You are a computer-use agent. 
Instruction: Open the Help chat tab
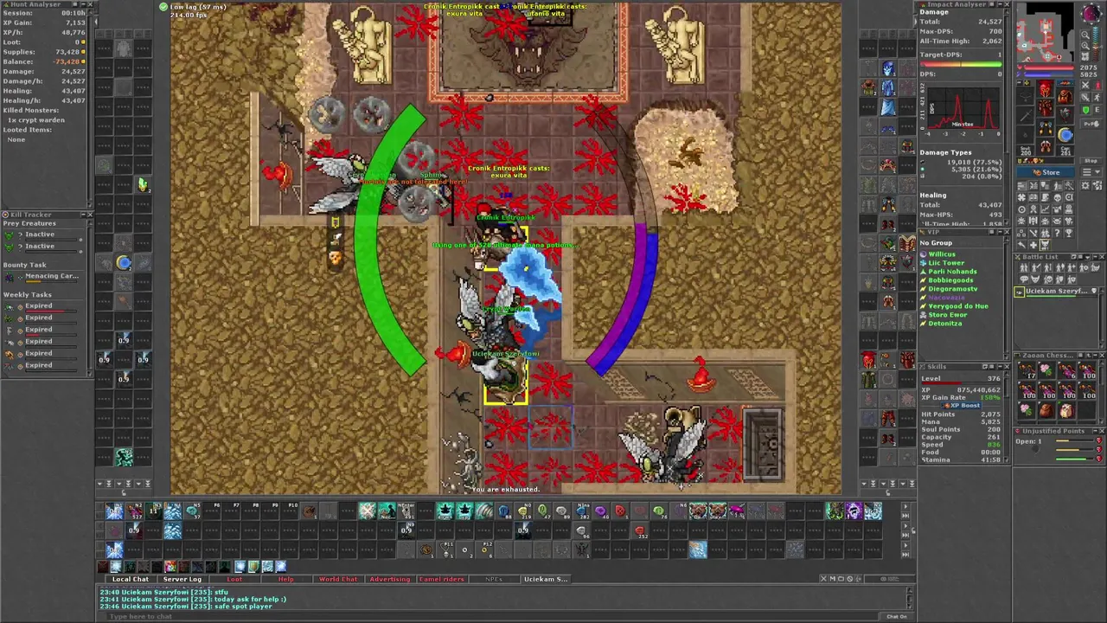[285, 579]
